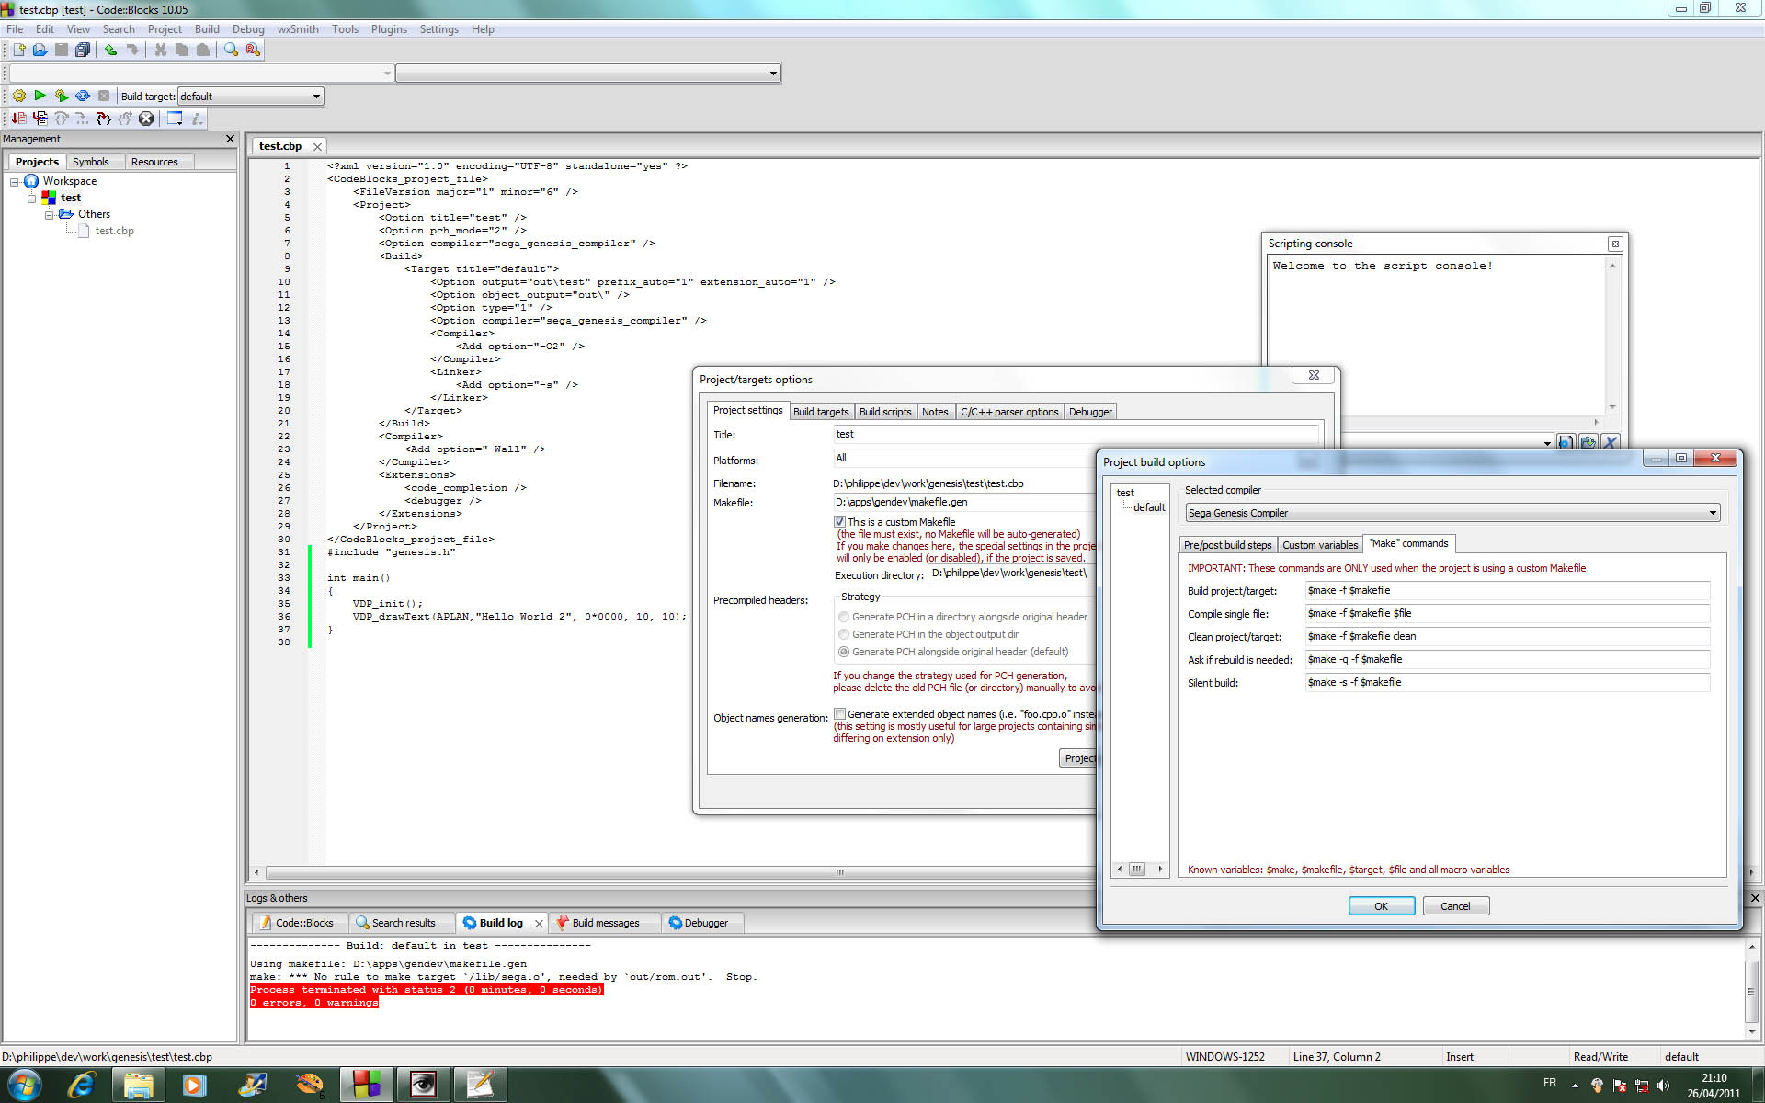The width and height of the screenshot is (1765, 1103).
Task: Click the New file toolbar icon
Action: [18, 50]
